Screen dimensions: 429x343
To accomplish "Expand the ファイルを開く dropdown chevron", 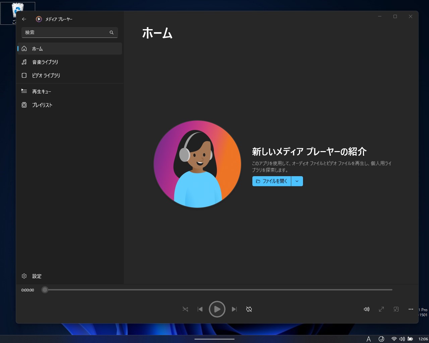I will point(297,181).
